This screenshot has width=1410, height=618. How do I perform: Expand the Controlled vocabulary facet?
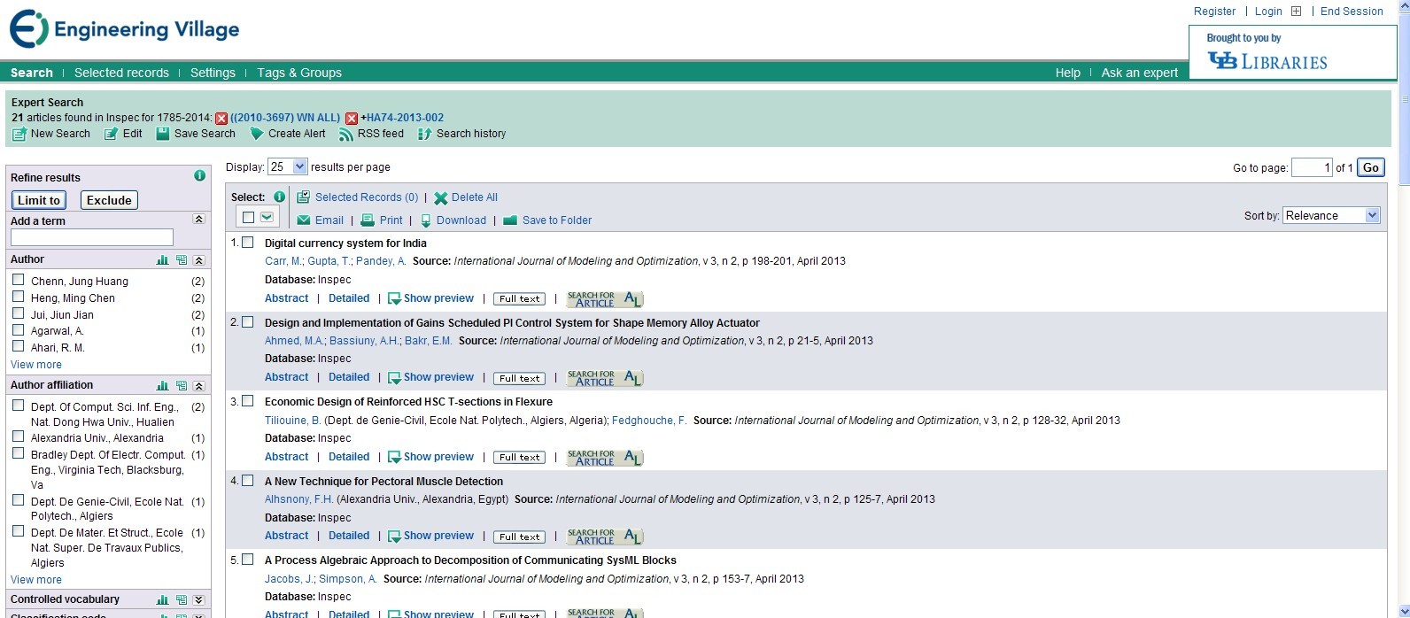pyautogui.click(x=199, y=600)
